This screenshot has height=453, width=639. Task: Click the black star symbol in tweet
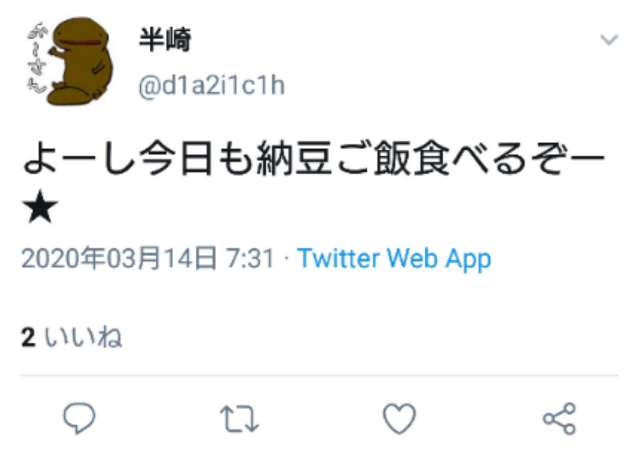click(40, 206)
